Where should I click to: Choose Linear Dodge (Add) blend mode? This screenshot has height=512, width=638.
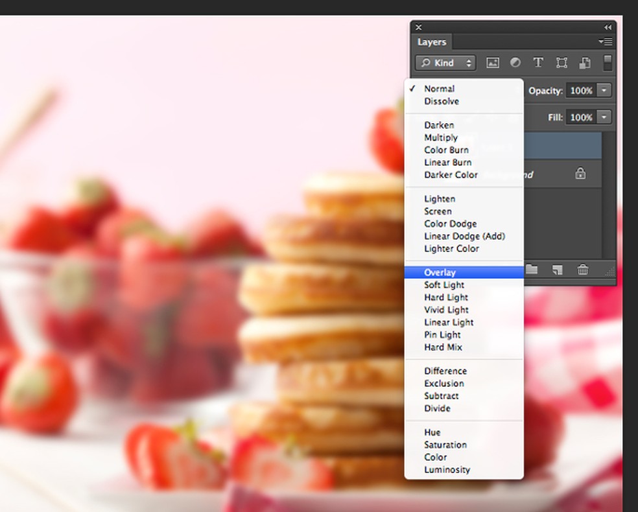[464, 237]
